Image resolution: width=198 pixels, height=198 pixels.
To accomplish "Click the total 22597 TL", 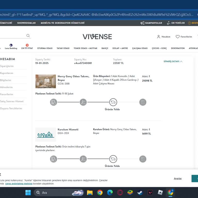I will [118, 63].
